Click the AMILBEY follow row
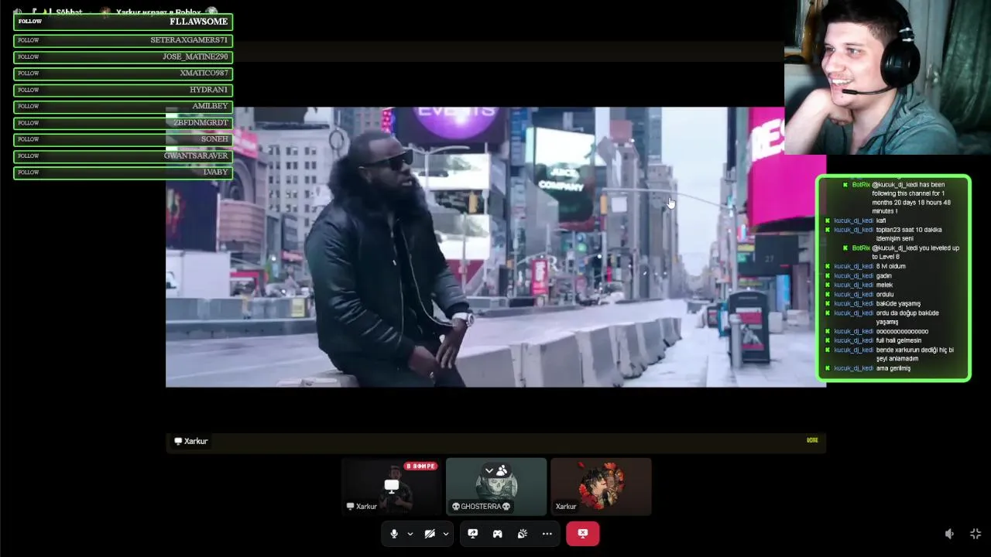Screen dimensions: 991x557 pos(123,106)
